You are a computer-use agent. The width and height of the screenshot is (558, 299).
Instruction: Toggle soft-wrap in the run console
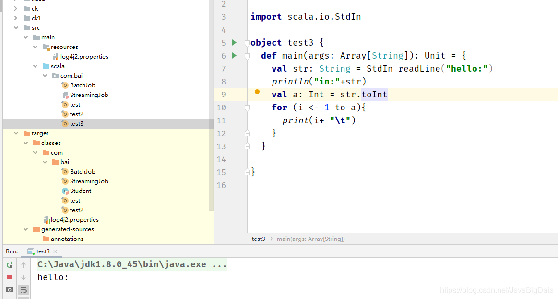tap(24, 290)
